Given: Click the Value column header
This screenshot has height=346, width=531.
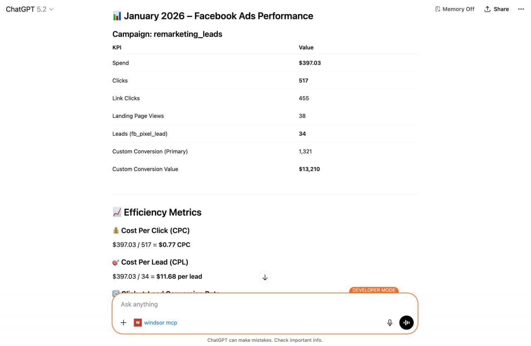Looking at the screenshot, I should pyautogui.click(x=306, y=48).
